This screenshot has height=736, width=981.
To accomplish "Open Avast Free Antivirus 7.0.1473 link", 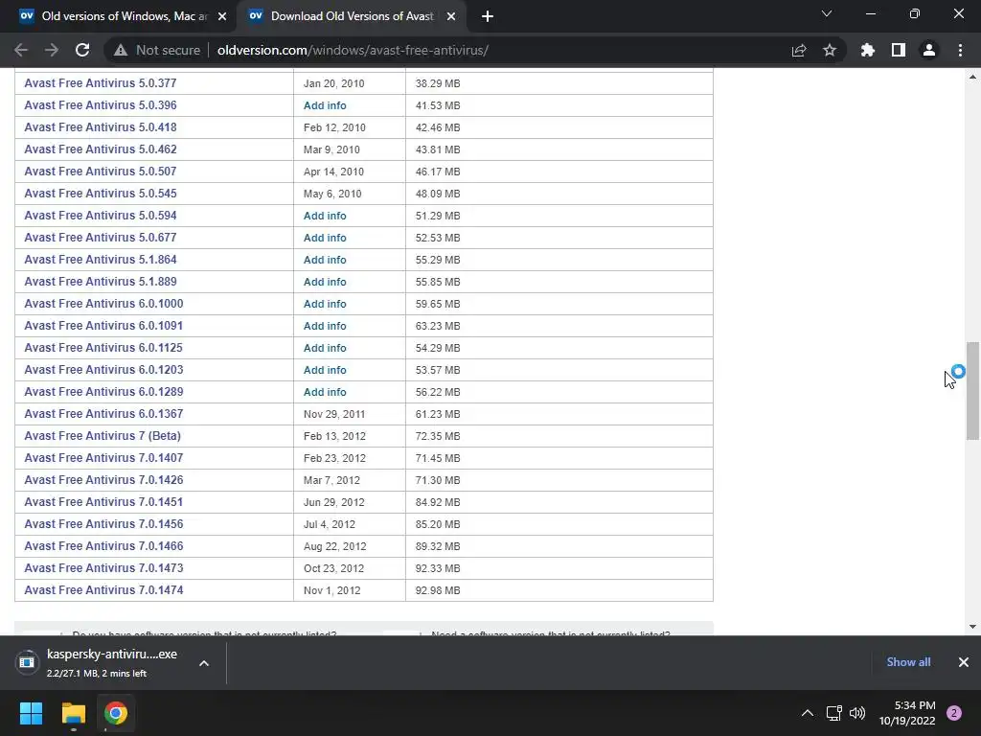I will 103,568.
